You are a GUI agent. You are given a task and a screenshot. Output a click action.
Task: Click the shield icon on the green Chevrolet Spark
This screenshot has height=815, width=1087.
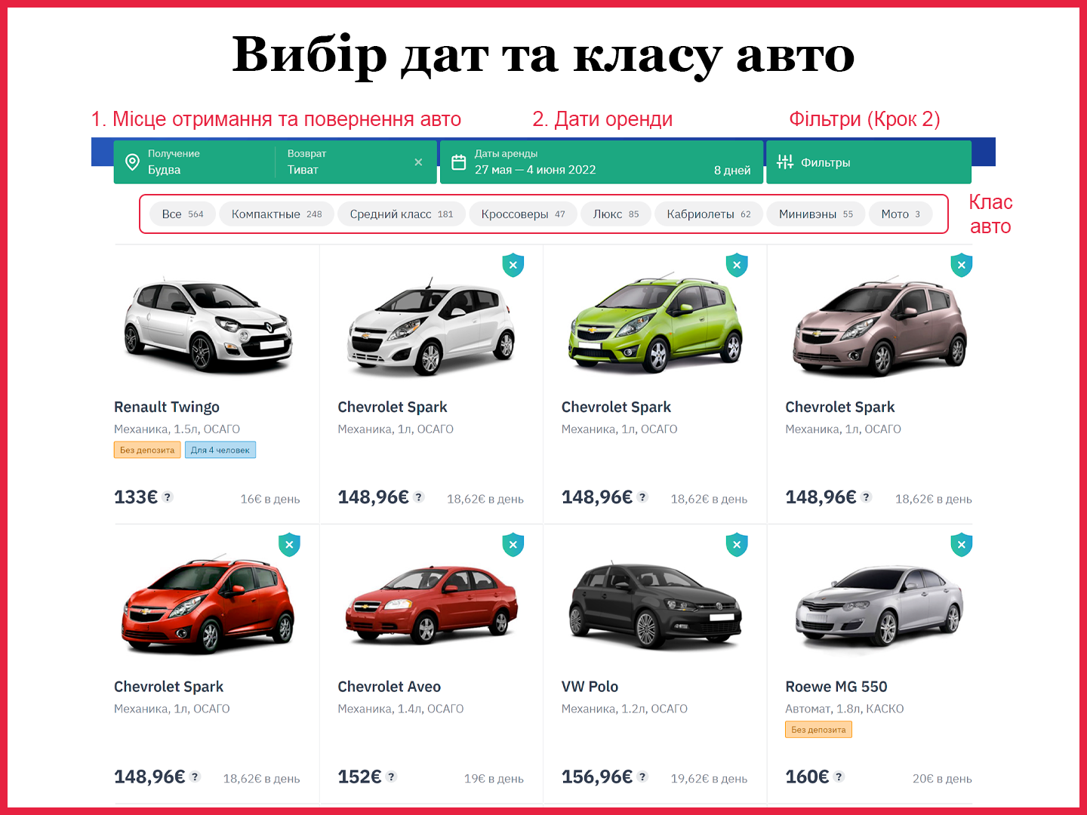pyautogui.click(x=737, y=265)
